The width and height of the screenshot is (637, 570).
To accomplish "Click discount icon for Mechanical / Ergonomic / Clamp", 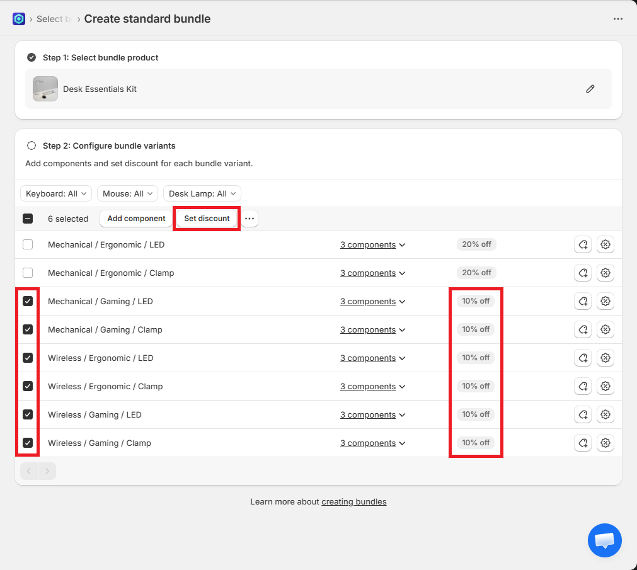I will [x=605, y=273].
